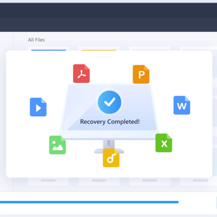Click the blue progress bar
217x217 pixels.
pos(89,202)
